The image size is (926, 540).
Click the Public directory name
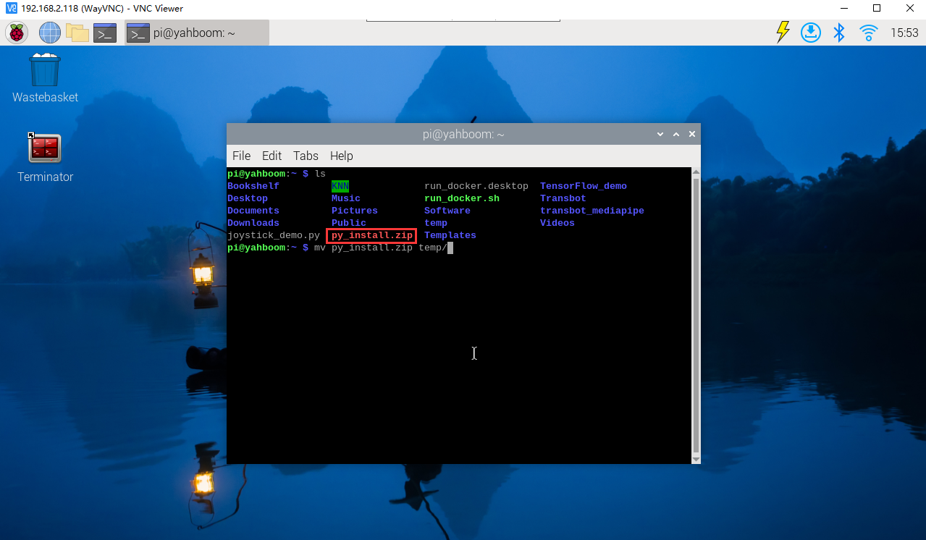point(349,223)
